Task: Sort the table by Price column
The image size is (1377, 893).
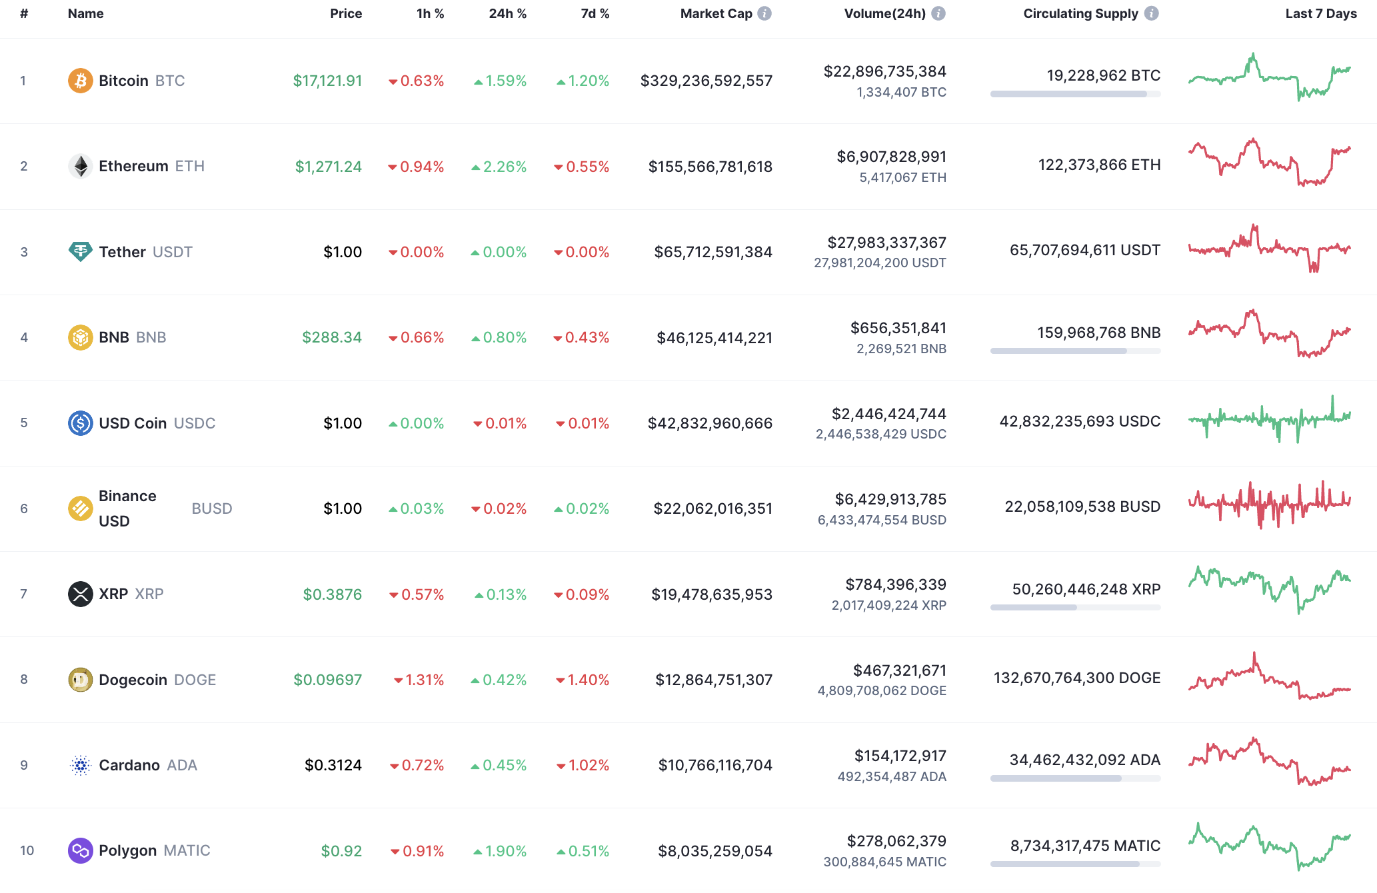Action: pos(346,13)
